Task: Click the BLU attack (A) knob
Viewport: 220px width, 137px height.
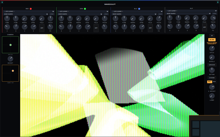Action: pyautogui.click(x=115, y=27)
